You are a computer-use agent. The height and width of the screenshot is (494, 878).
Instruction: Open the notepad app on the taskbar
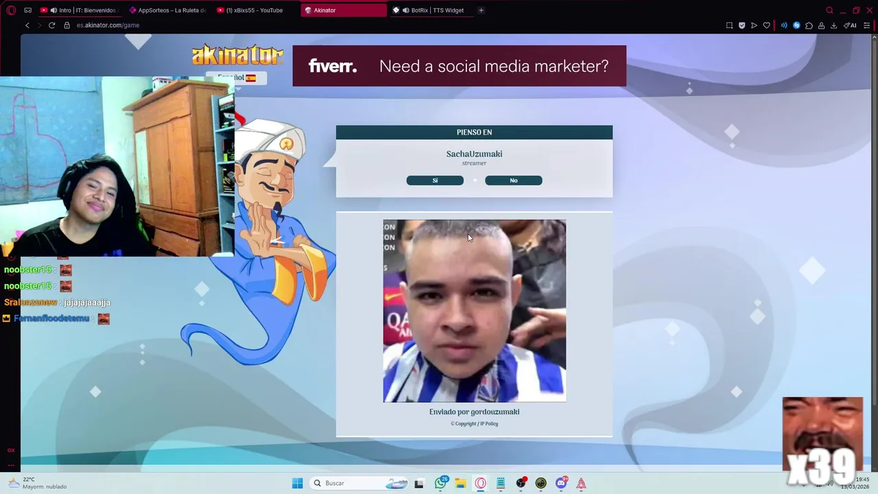501,484
